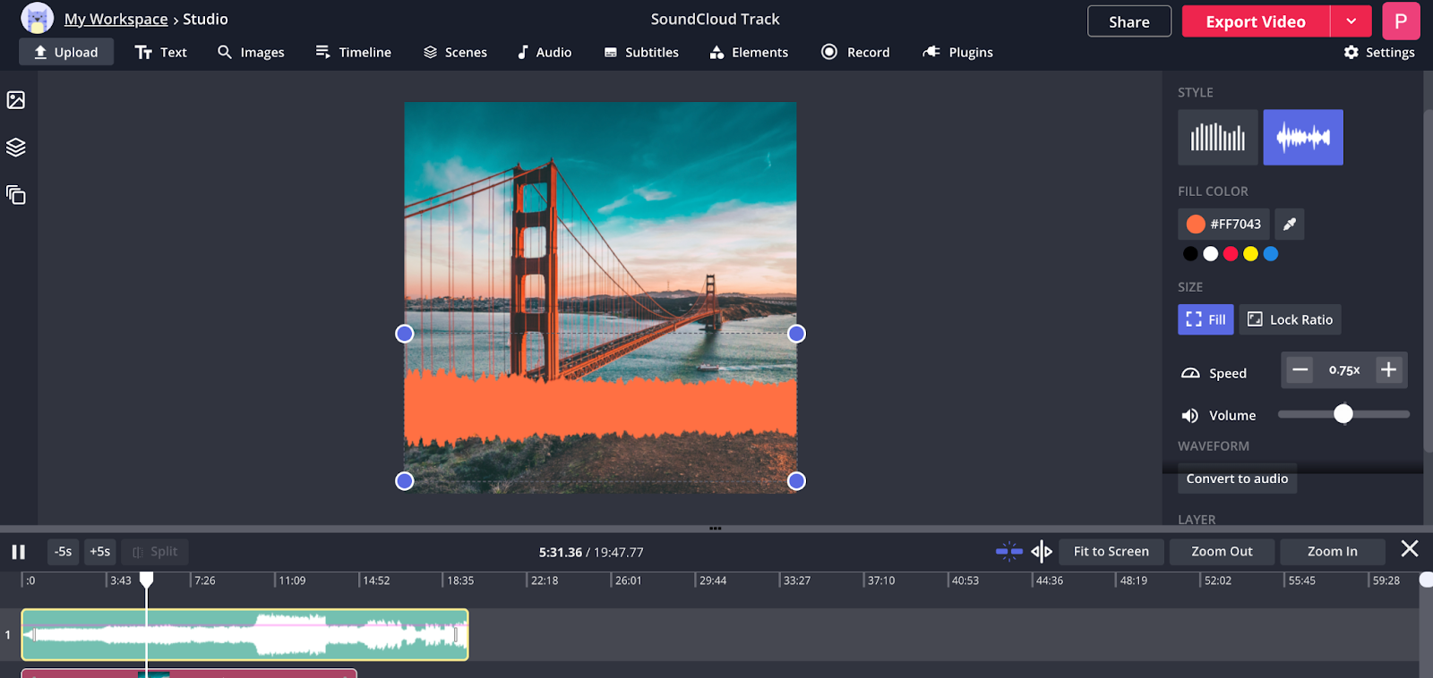Decrease playback speed with minus
Image resolution: width=1433 pixels, height=678 pixels.
[1300, 370]
